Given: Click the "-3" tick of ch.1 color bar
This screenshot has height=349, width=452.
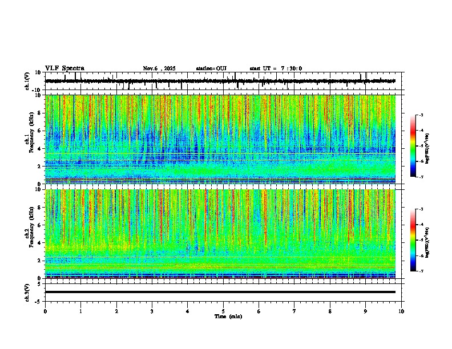Looking at the screenshot, I should [x=421, y=115].
